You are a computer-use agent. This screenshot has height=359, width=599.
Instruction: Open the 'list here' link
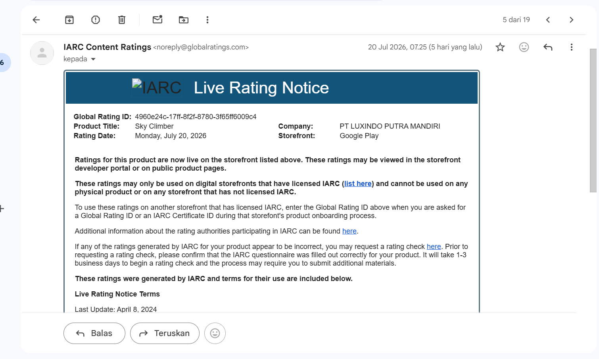click(358, 184)
